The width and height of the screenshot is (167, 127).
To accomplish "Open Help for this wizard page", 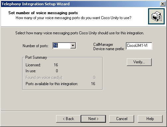I will (x=150, y=119).
